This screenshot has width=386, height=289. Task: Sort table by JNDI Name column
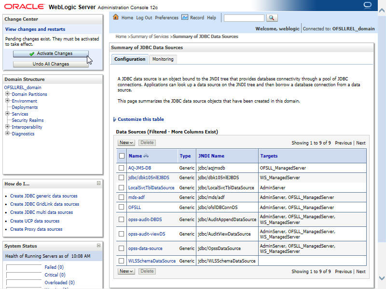click(x=211, y=156)
